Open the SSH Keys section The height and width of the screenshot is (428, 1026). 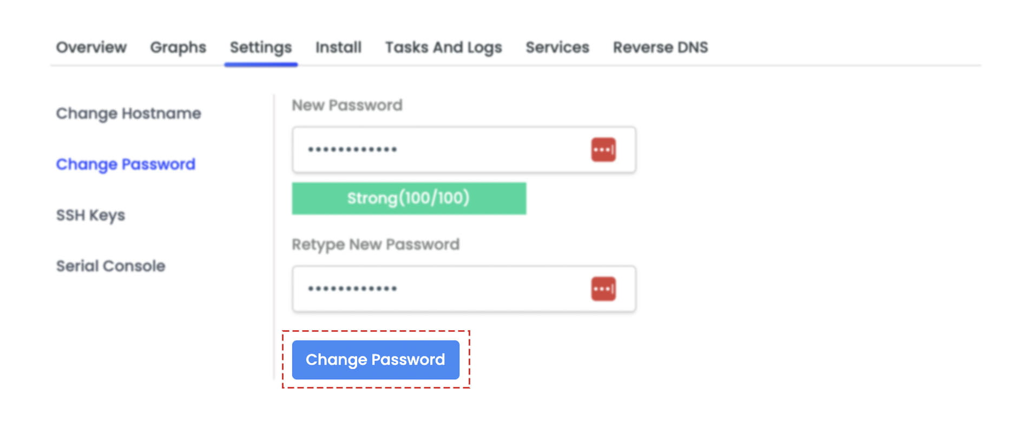90,215
